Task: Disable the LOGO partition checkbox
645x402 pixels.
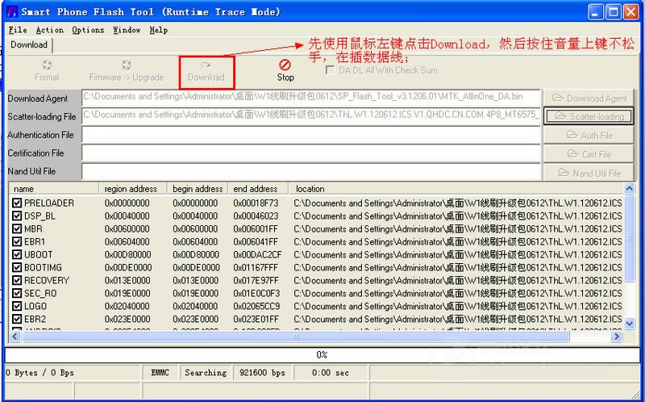Action: pos(17,307)
